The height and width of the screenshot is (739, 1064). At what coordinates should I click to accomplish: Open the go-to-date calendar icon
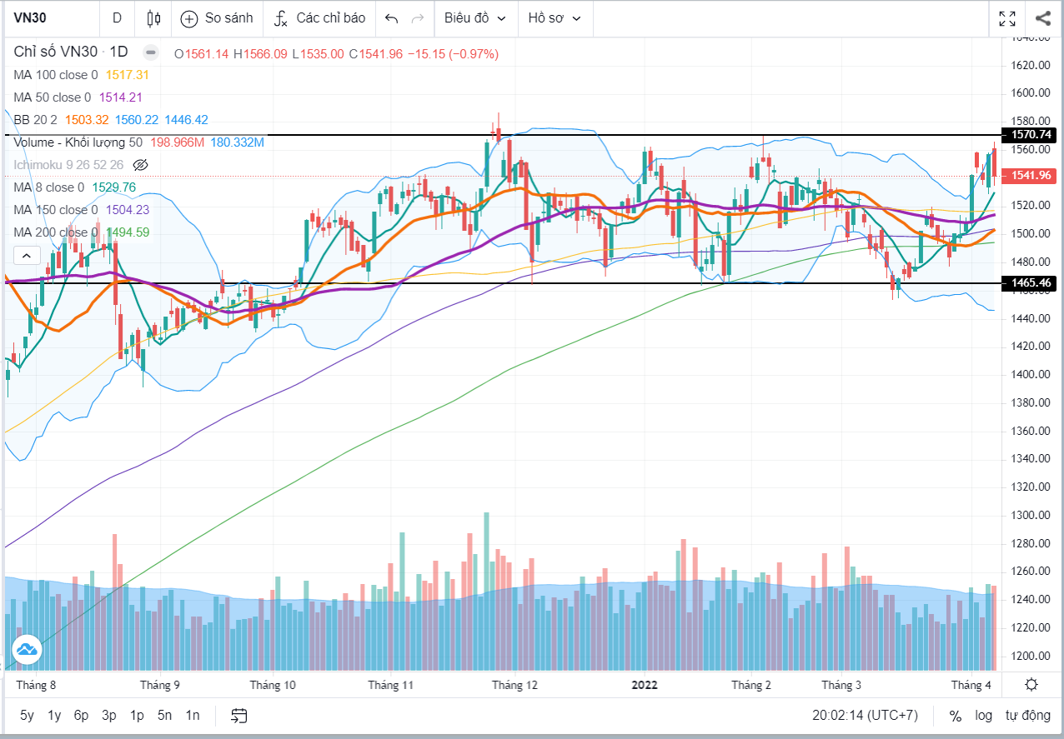tap(239, 715)
